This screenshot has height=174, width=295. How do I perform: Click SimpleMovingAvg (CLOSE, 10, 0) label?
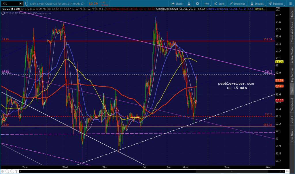(x=126, y=9)
